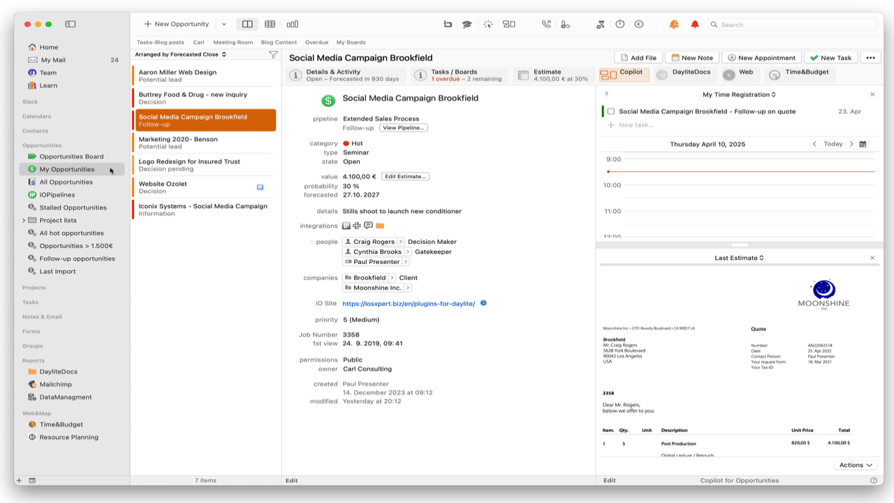Image resolution: width=894 pixels, height=503 pixels.
Task: Click the orange folder integration icon
Action: tap(380, 226)
